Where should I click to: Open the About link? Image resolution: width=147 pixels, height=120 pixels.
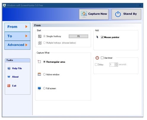15,77
